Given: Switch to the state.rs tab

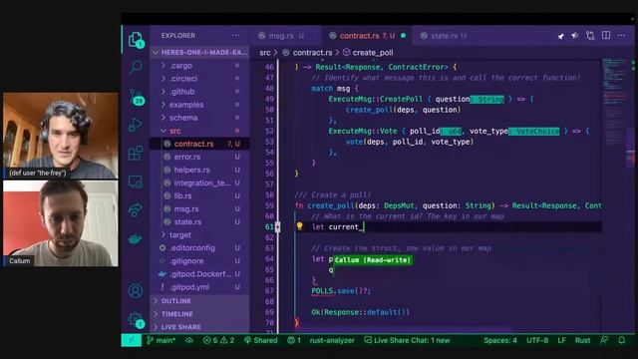Looking at the screenshot, I should [x=444, y=36].
